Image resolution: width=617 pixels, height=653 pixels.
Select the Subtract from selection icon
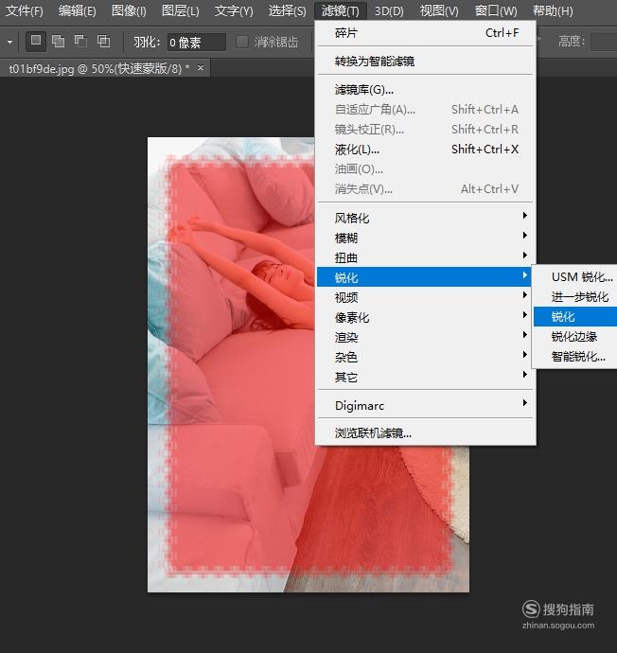point(80,42)
